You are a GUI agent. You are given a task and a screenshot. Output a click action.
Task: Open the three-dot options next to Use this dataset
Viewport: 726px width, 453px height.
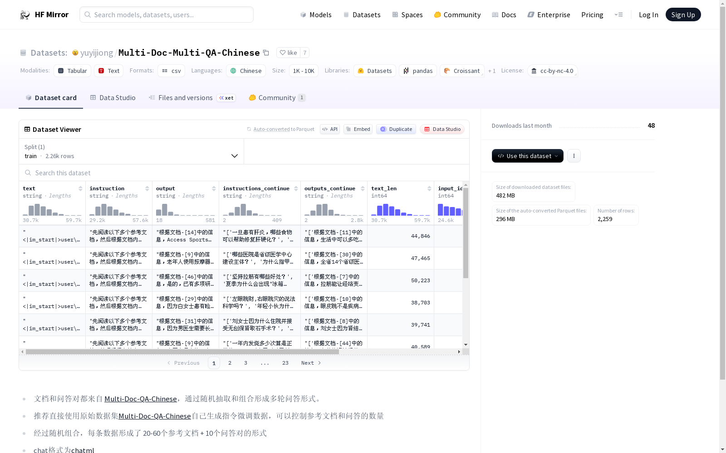pos(574,156)
